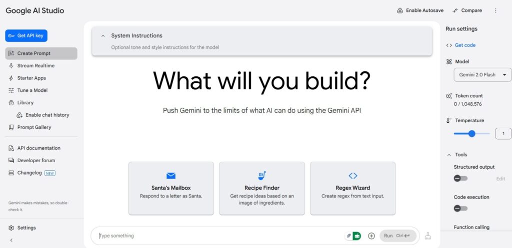Click the Drive icon beside Enable Autosave
512x248 pixels.
click(x=399, y=11)
